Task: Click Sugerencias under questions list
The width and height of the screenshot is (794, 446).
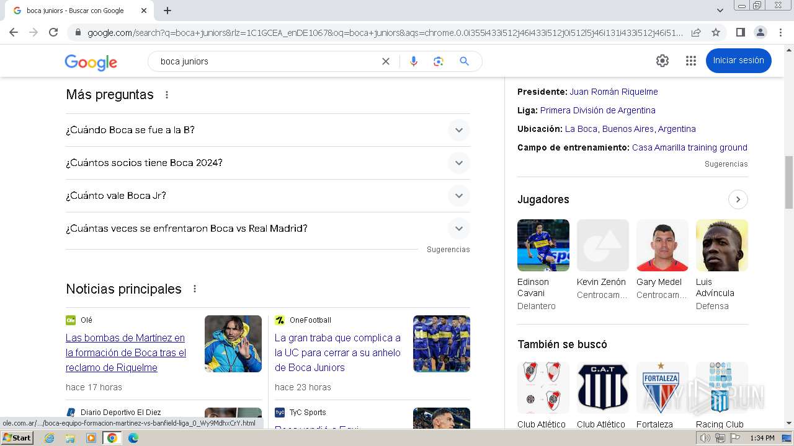Action: click(x=448, y=250)
